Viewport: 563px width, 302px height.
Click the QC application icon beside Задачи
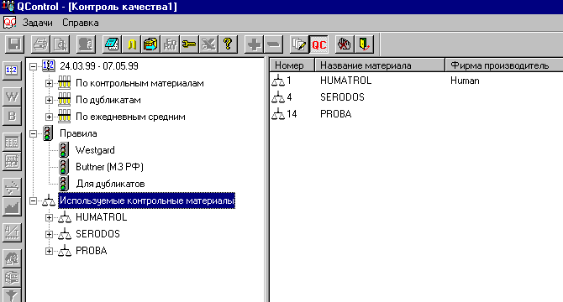point(10,23)
